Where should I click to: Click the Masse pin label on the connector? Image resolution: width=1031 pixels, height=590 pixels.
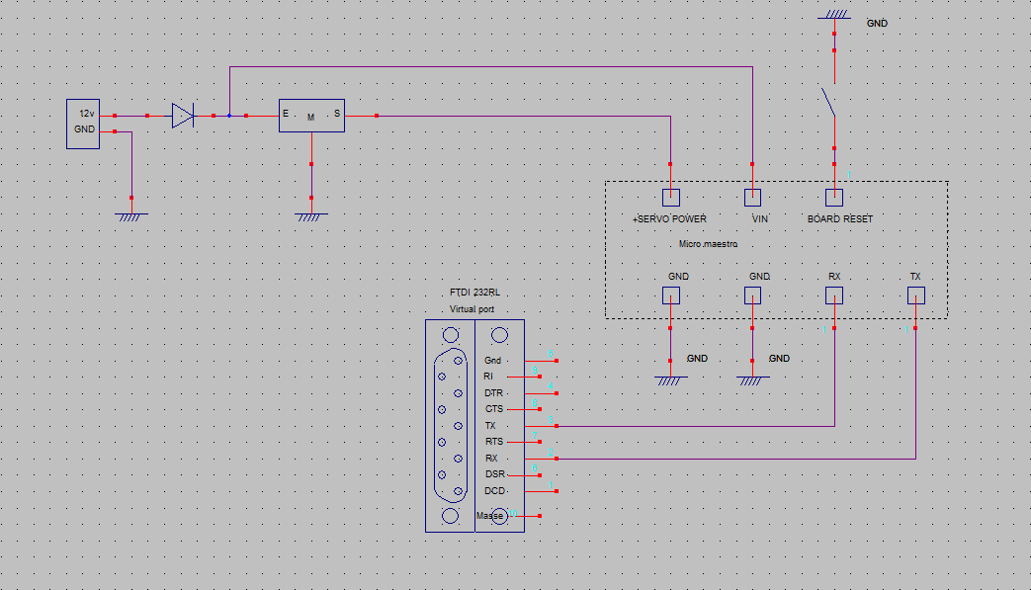tap(490, 516)
